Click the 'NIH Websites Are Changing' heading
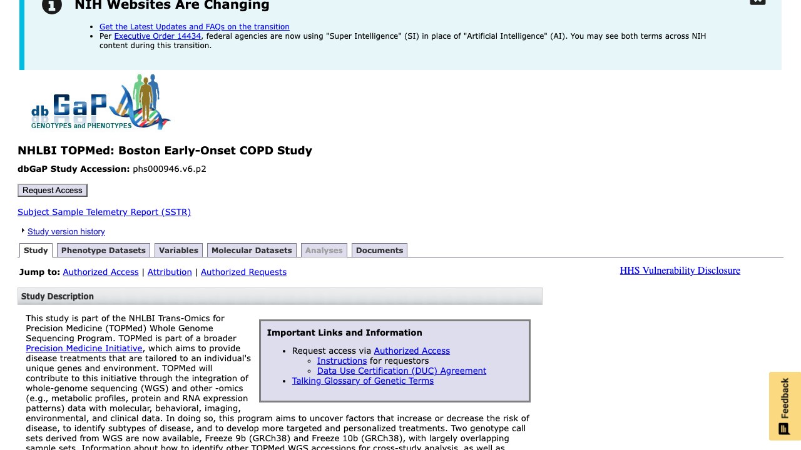 point(172,6)
